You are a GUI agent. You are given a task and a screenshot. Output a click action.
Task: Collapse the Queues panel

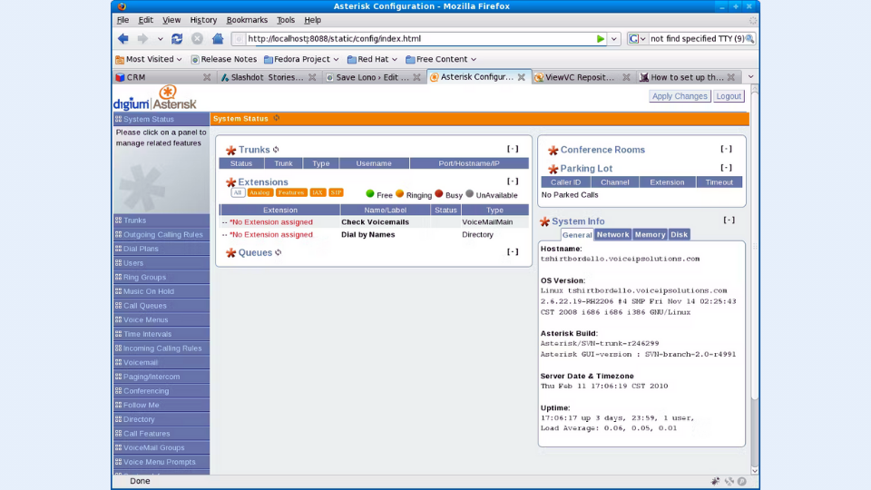point(512,251)
